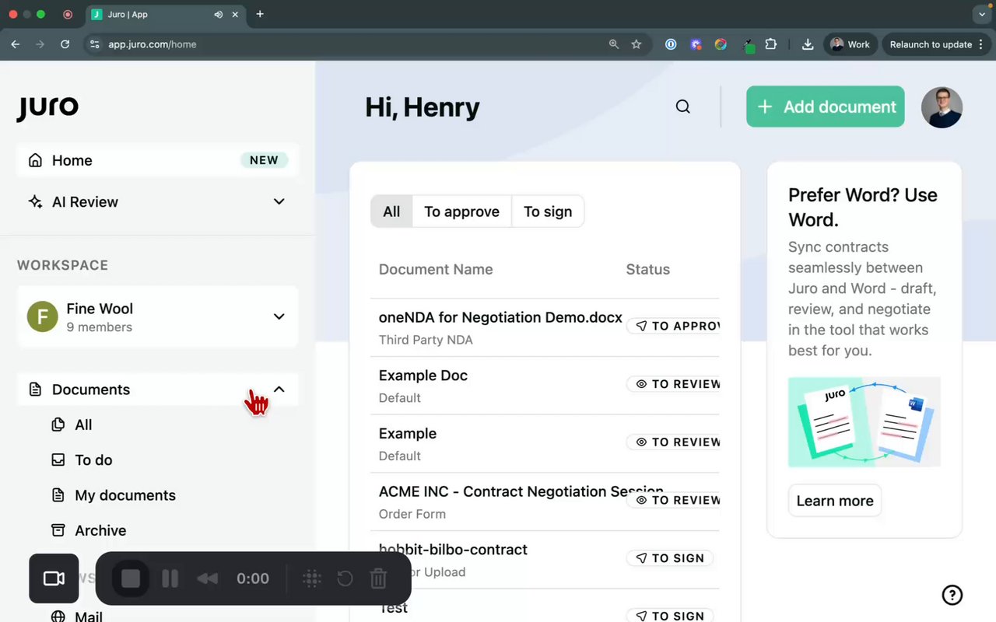This screenshot has height=622, width=996.
Task: Open the Work profile button
Action: [x=851, y=44]
